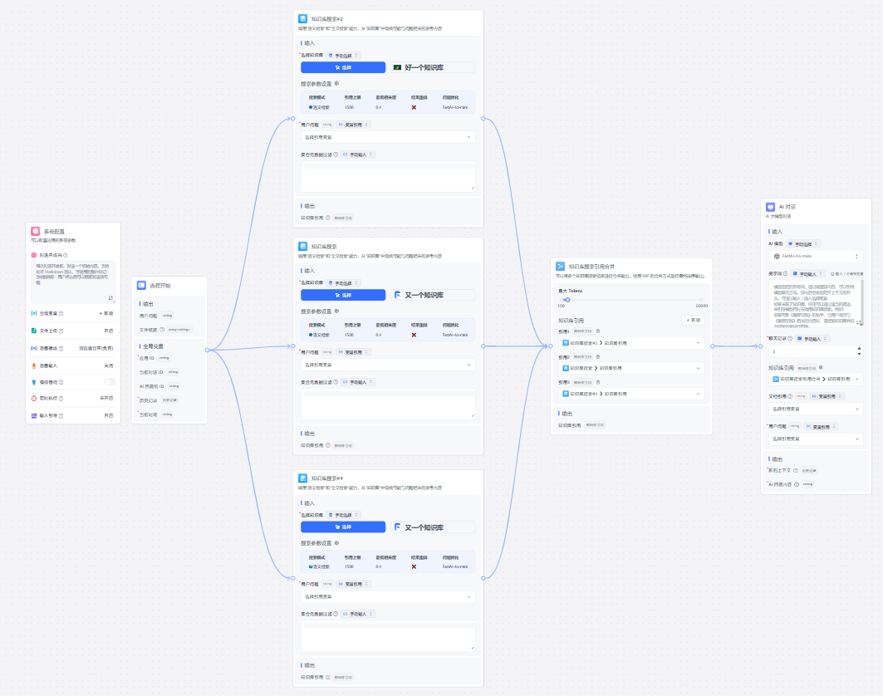Click the 系统配置 node icon
Image resolution: width=883 pixels, height=696 pixels.
click(36, 232)
